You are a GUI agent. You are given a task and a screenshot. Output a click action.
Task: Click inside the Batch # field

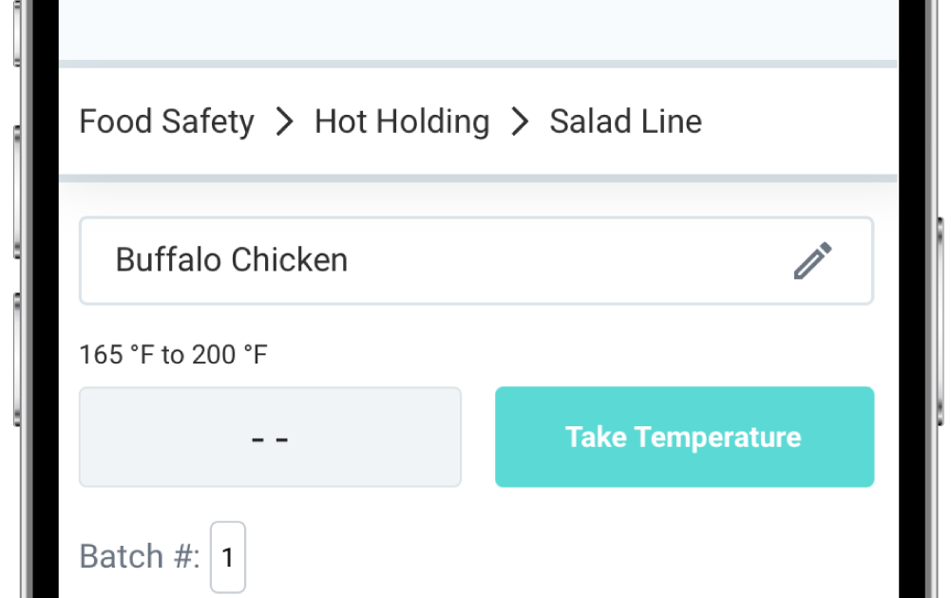pos(227,557)
